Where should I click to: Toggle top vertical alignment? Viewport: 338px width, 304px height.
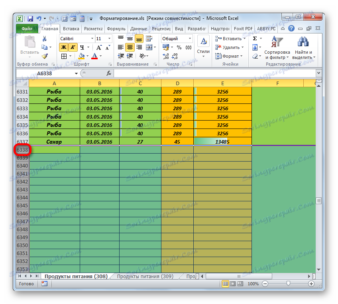tap(121, 39)
